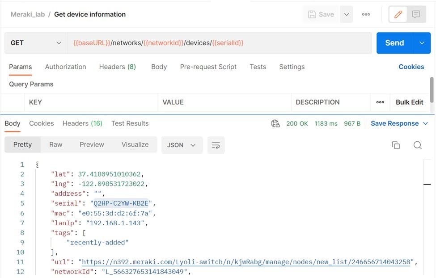The height and width of the screenshot is (278, 436).
Task: Toggle line wrap icon next to JSON
Action: click(x=216, y=145)
